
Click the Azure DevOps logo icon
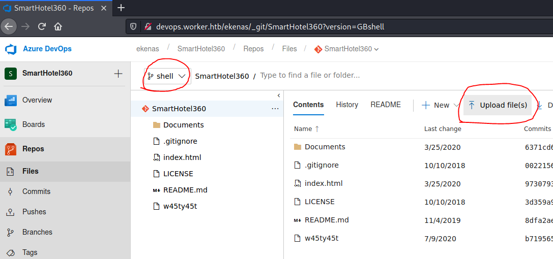click(11, 49)
